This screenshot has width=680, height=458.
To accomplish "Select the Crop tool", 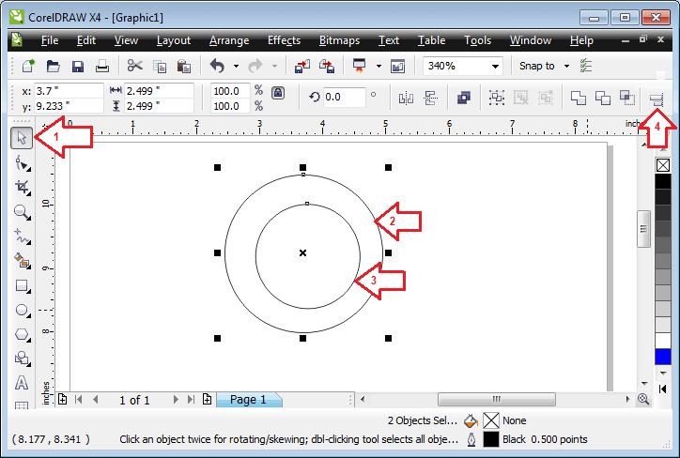I will tap(22, 188).
